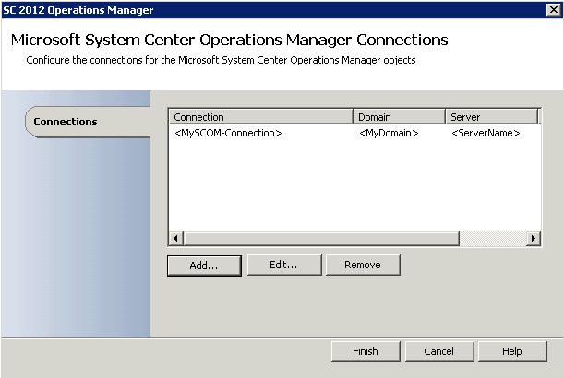564x378 pixels.
Task: Click the <MyDomain> cell
Action: [x=389, y=134]
